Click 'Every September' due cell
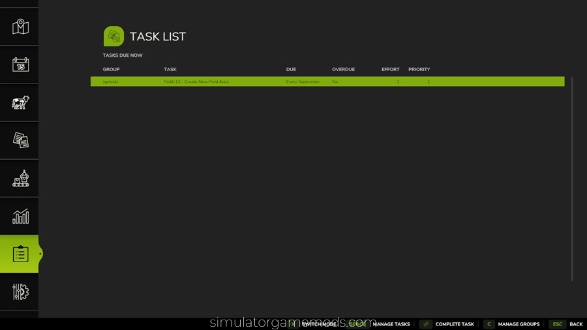Viewport: 587px width, 330px height. [x=303, y=82]
